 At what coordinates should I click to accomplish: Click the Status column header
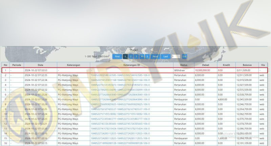click(184, 65)
